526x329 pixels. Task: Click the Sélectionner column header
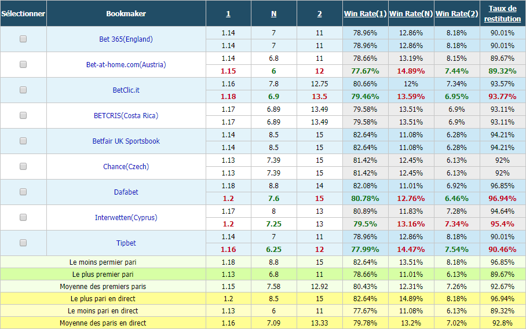point(23,14)
